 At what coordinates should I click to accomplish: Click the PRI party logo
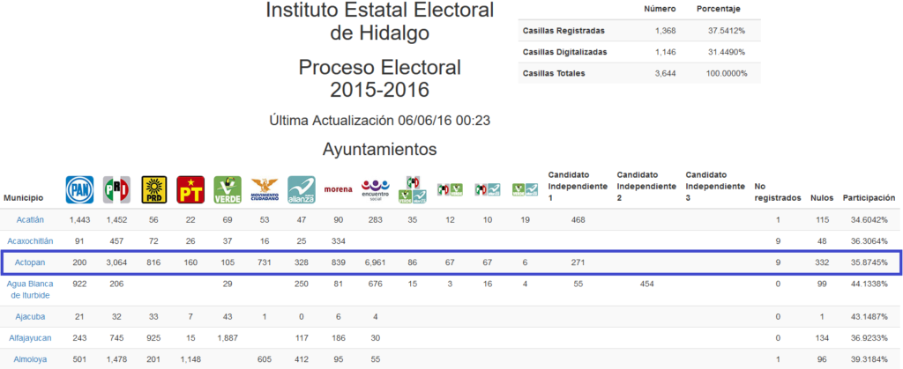coord(116,189)
